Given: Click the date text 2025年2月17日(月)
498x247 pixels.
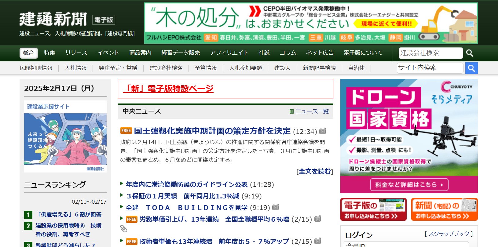Looking at the screenshot, I should click(61, 88).
